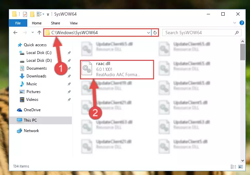The height and width of the screenshot is (175, 250).
Task: Click the pin icon next to Local Disk (D:)
Action: (x=69, y=61)
